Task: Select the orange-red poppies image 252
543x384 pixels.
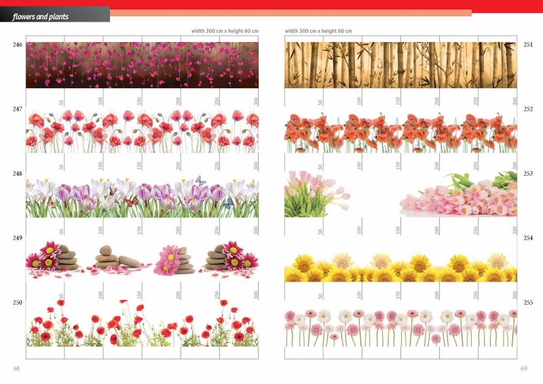Action: pyautogui.click(x=400, y=132)
